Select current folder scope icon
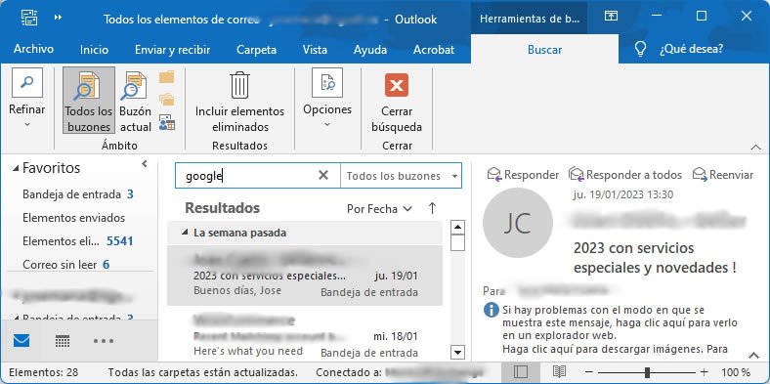This screenshot has height=384, width=770. 167,77
